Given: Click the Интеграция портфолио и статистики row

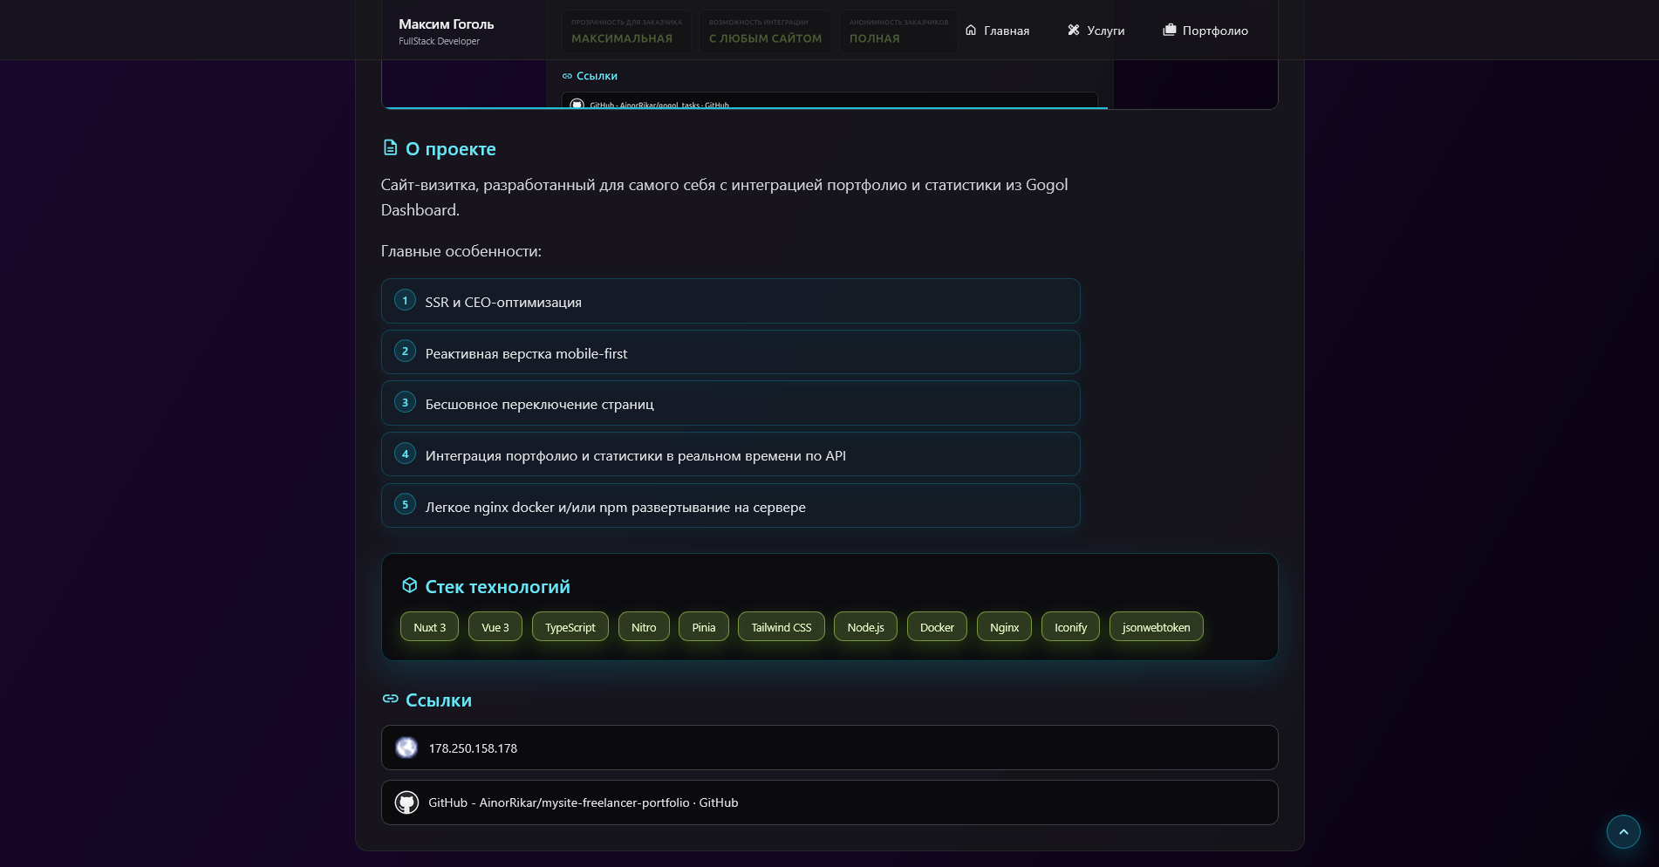Looking at the screenshot, I should (x=731, y=454).
